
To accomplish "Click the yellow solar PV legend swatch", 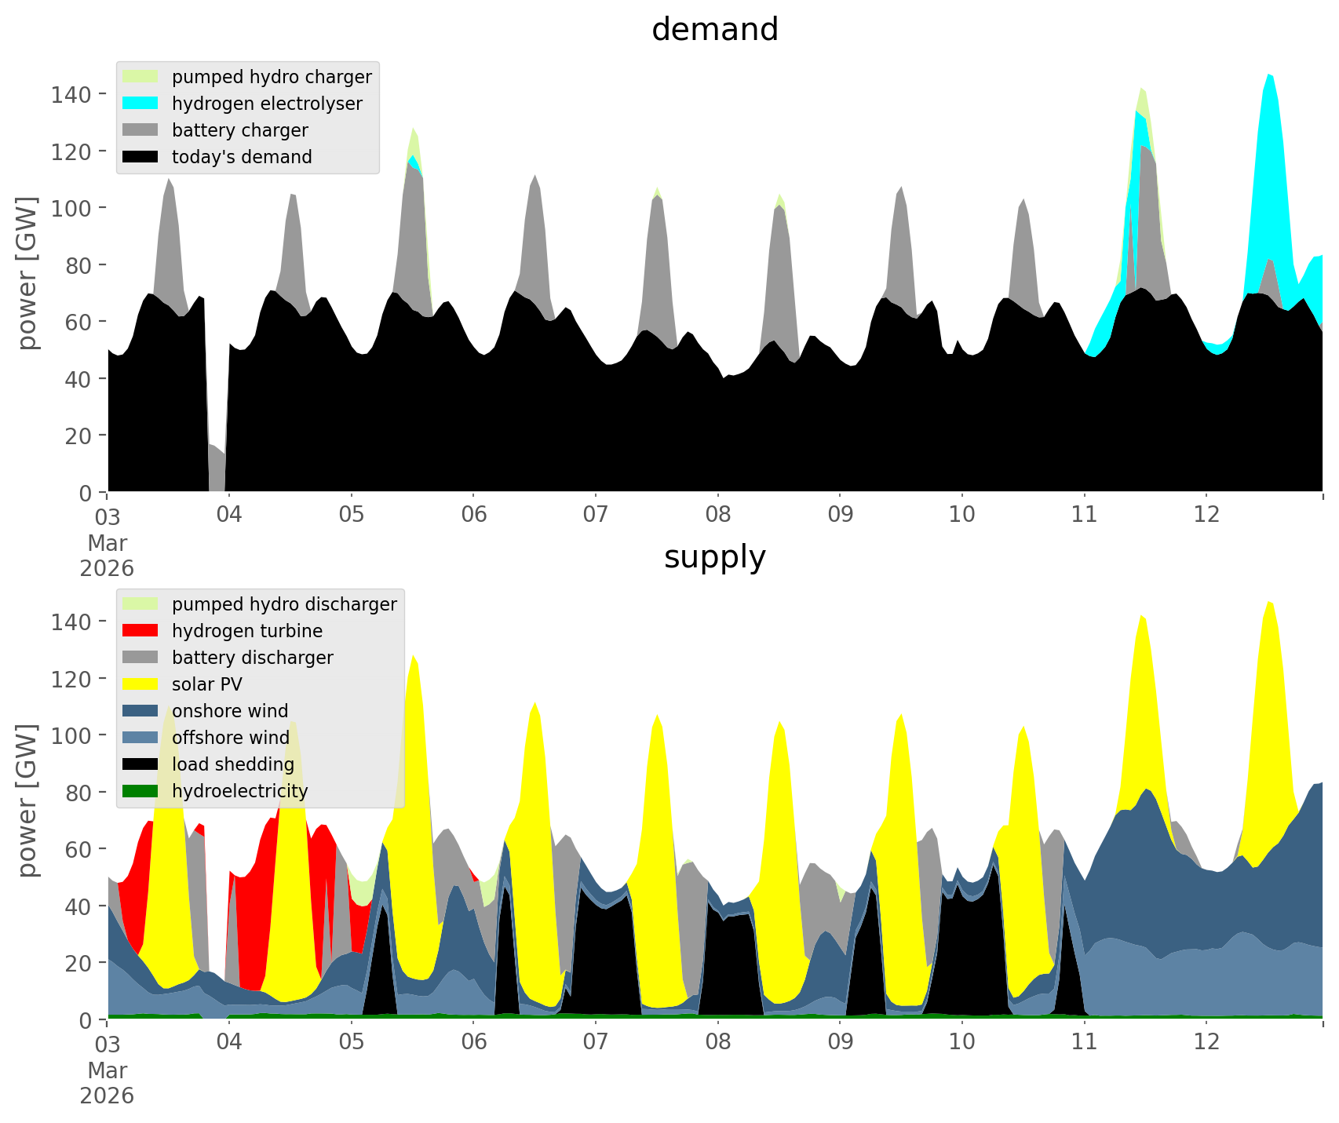I will click(x=140, y=684).
